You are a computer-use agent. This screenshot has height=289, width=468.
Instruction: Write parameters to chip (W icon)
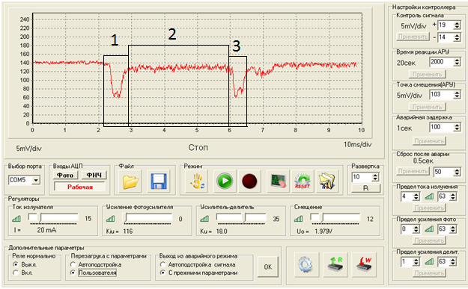363,264
